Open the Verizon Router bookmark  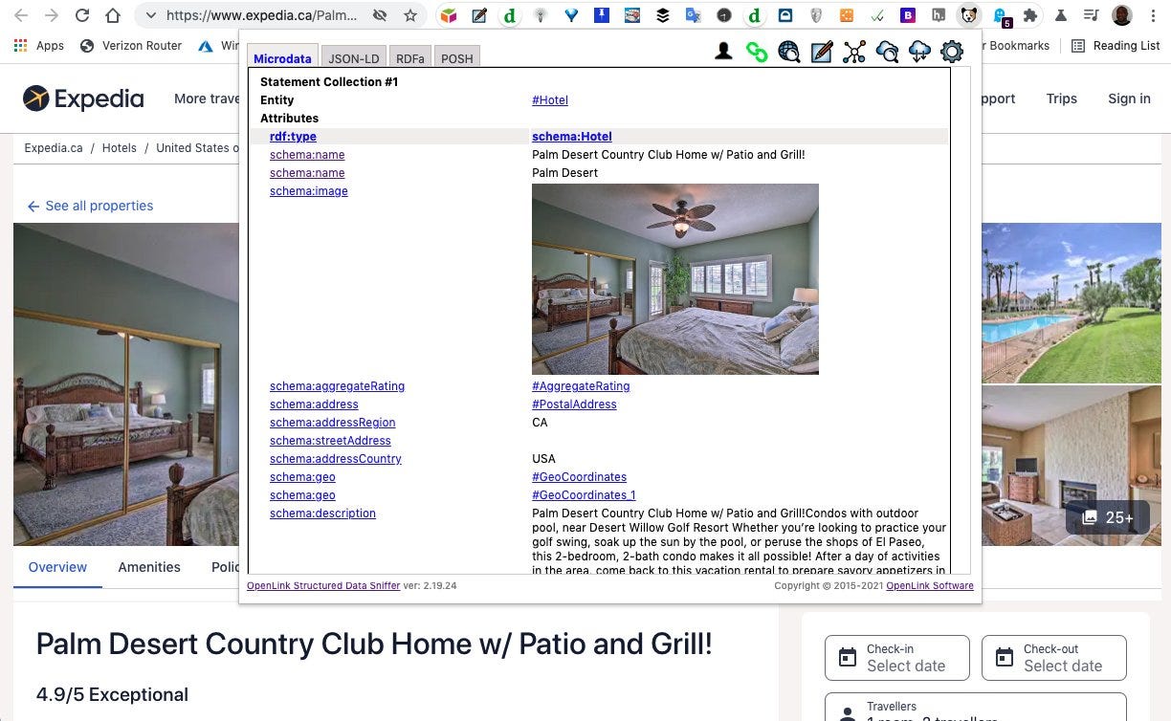click(131, 45)
